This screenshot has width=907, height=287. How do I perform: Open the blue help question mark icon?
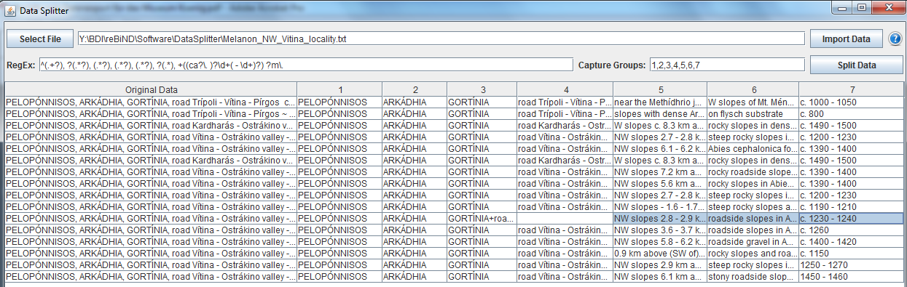[x=895, y=39]
